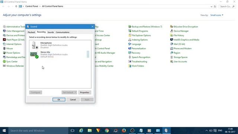
Task: Open the File History icon
Action: (x=177, y=35)
